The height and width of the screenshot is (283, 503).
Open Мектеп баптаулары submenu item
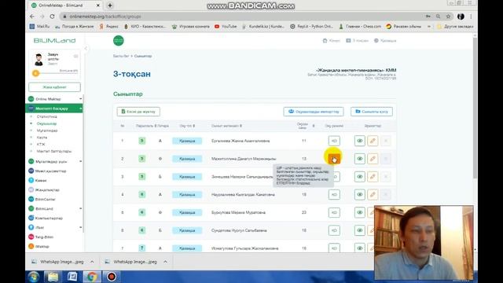click(54, 151)
